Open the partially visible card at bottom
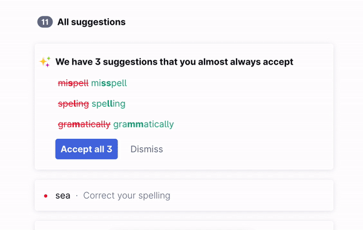This screenshot has height=230, width=363. pyautogui.click(x=184, y=226)
